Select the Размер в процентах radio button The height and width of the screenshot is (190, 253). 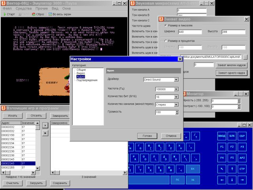(x=166, y=41)
